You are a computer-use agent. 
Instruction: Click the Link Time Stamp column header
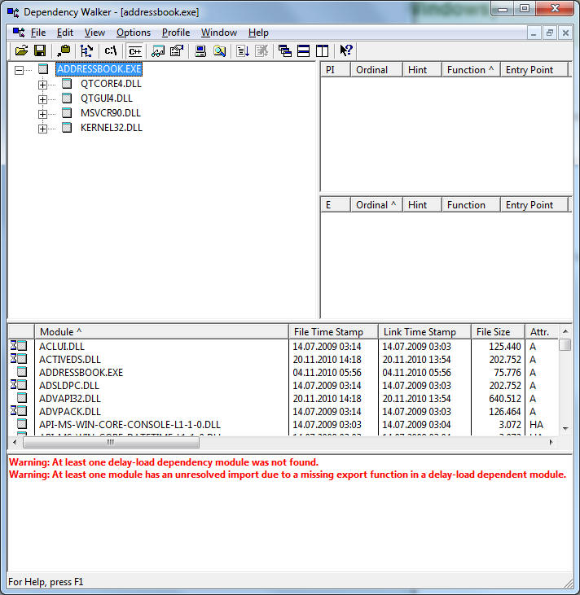pos(419,332)
